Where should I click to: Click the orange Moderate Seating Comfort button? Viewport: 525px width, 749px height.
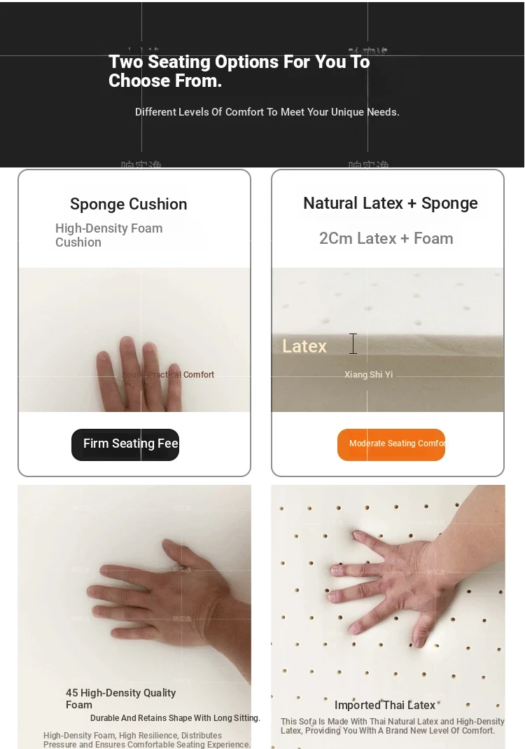391,445
